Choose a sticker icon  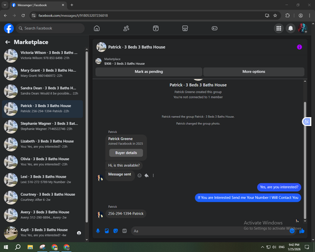[x=115, y=231]
